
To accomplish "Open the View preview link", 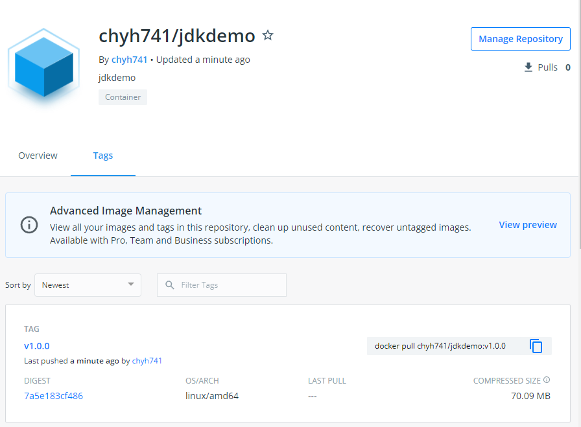I will click(528, 225).
